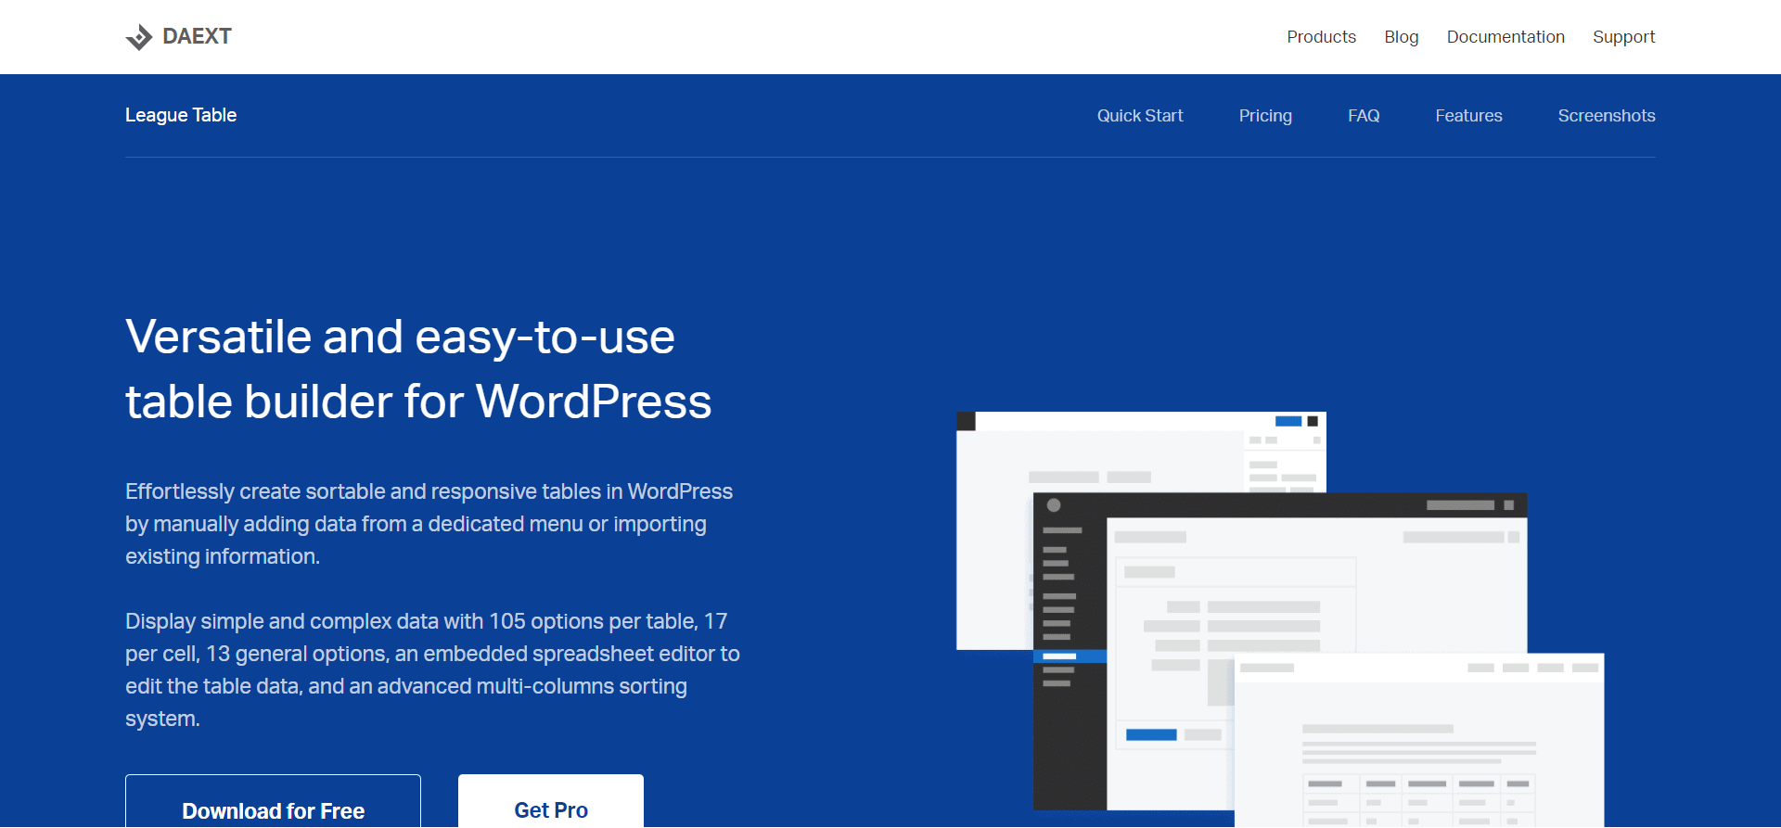Click the paragraph starting 'Effortlessly create sortable'
This screenshot has height=828, width=1781.
tap(429, 524)
